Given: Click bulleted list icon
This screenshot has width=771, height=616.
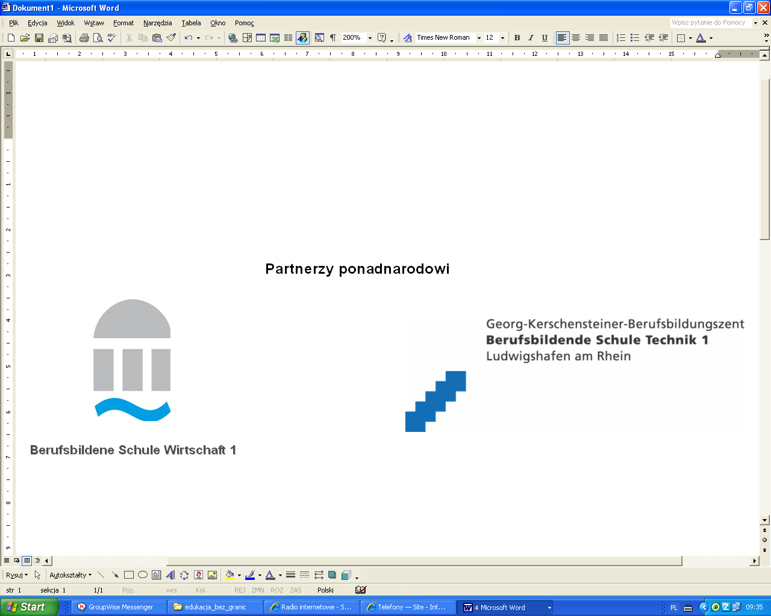Looking at the screenshot, I should point(635,38).
